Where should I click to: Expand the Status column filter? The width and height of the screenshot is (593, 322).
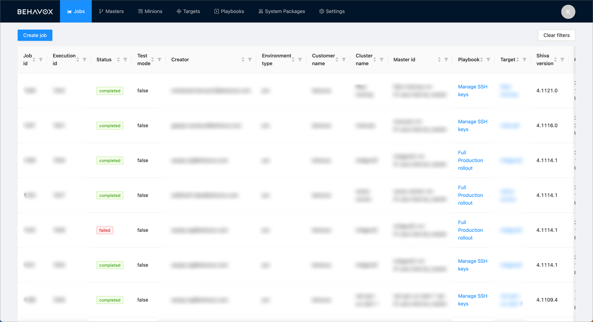[125, 59]
